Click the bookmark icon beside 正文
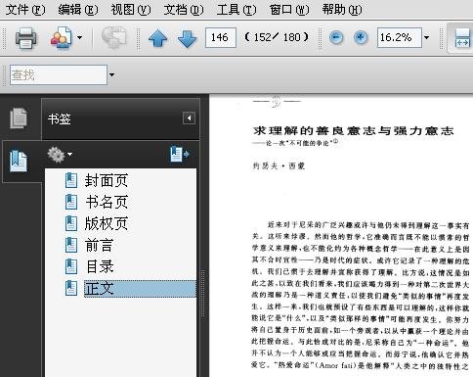Viewport: 473px width, 377px height. [x=71, y=288]
